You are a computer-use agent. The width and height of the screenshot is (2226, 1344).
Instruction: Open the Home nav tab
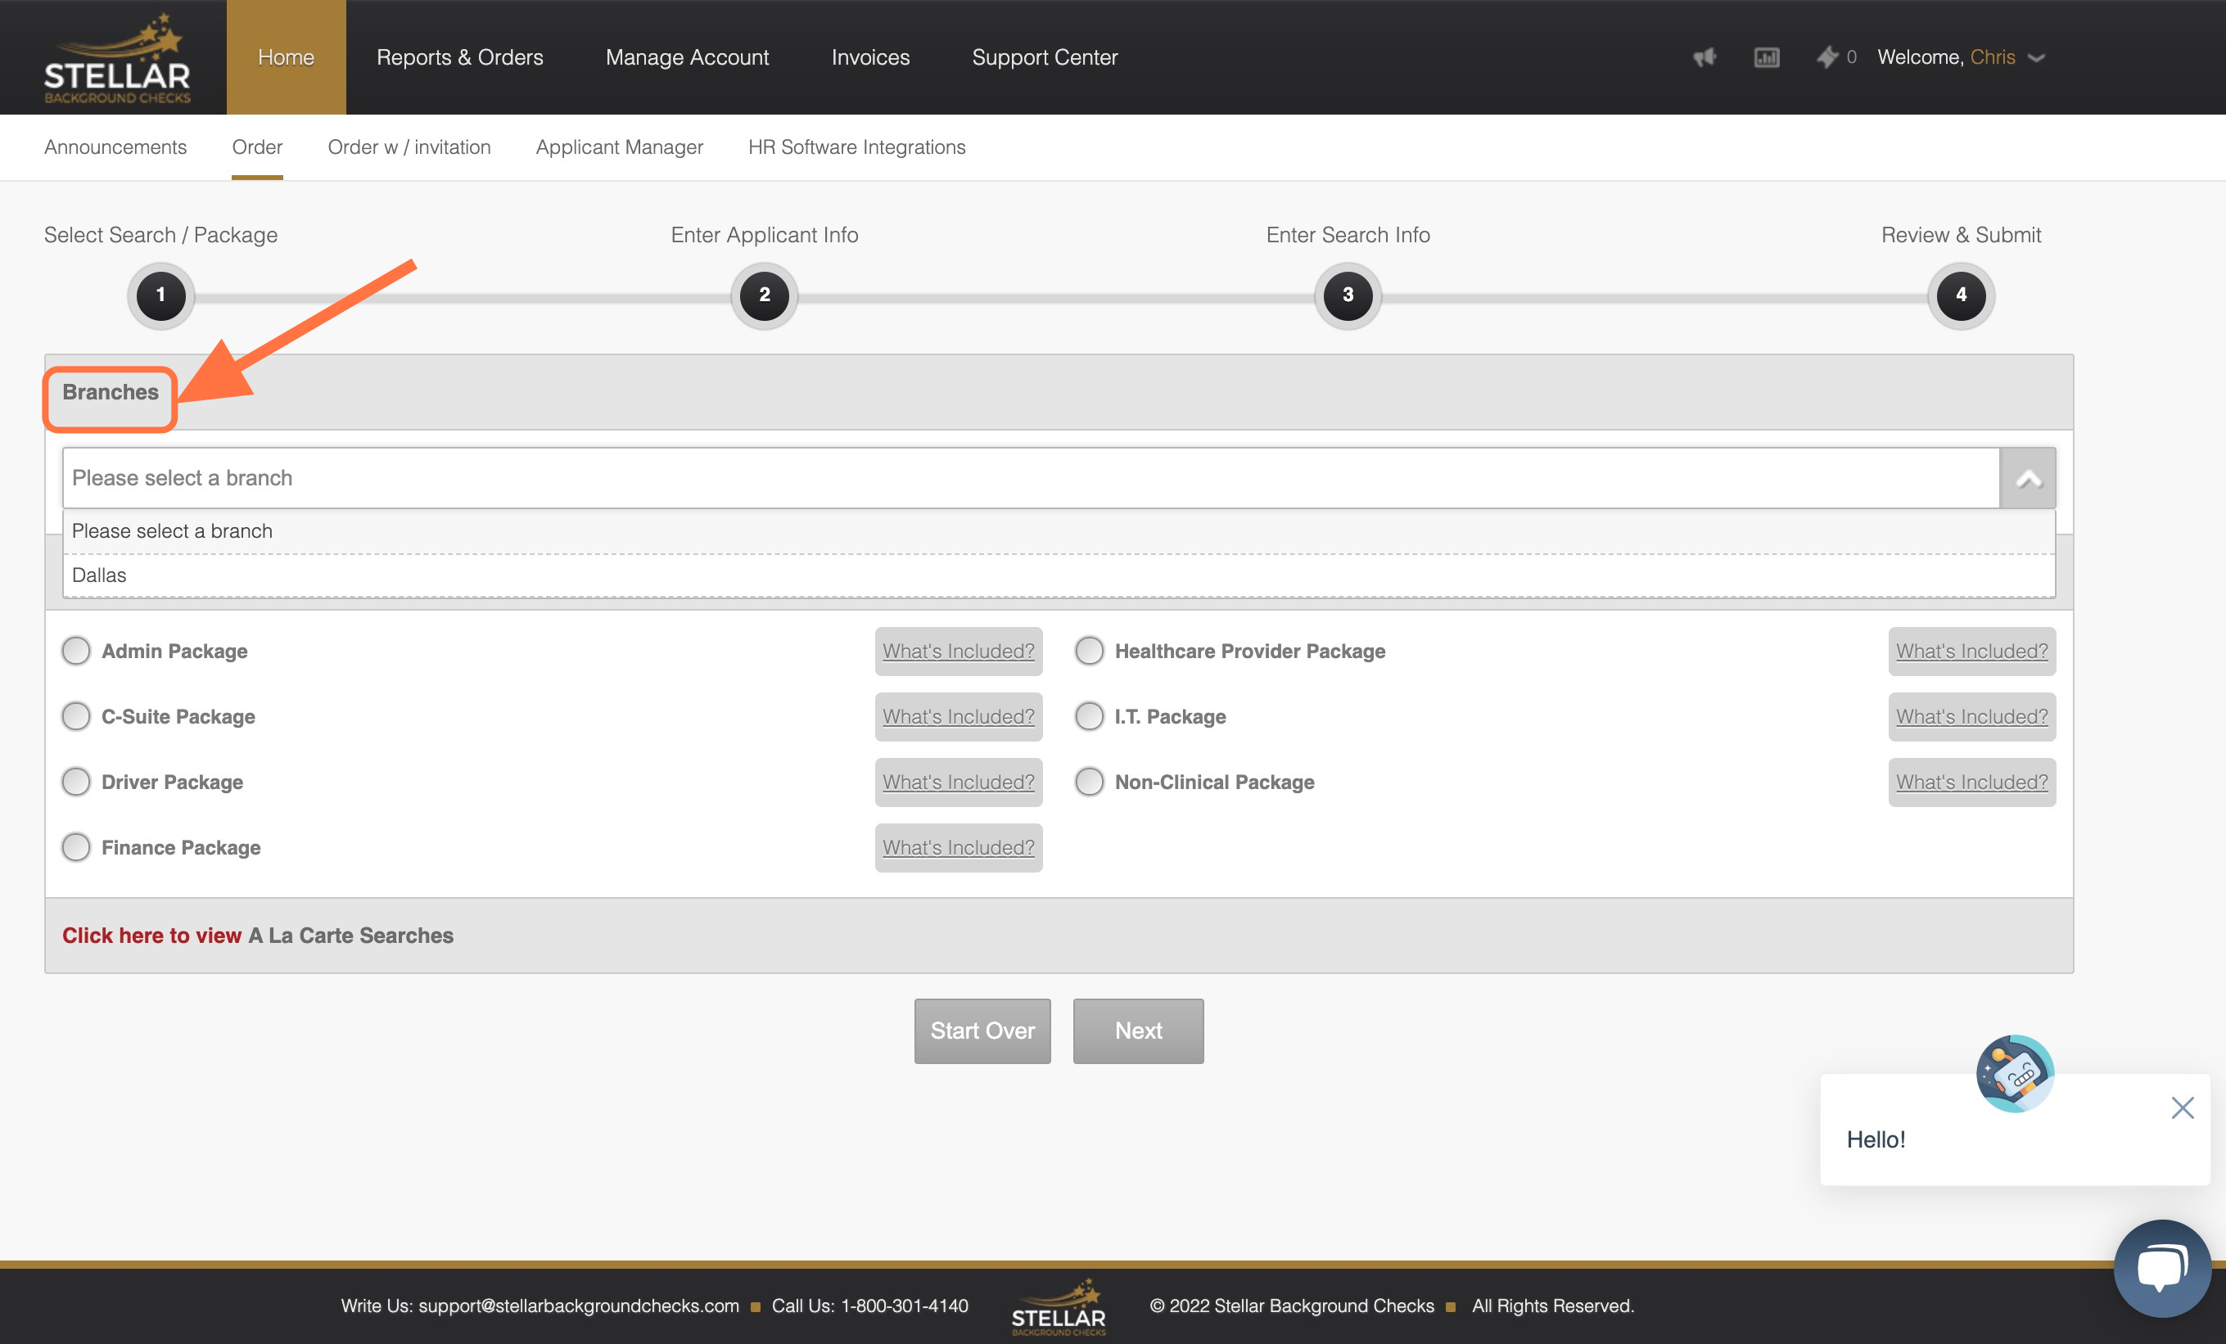pos(286,57)
